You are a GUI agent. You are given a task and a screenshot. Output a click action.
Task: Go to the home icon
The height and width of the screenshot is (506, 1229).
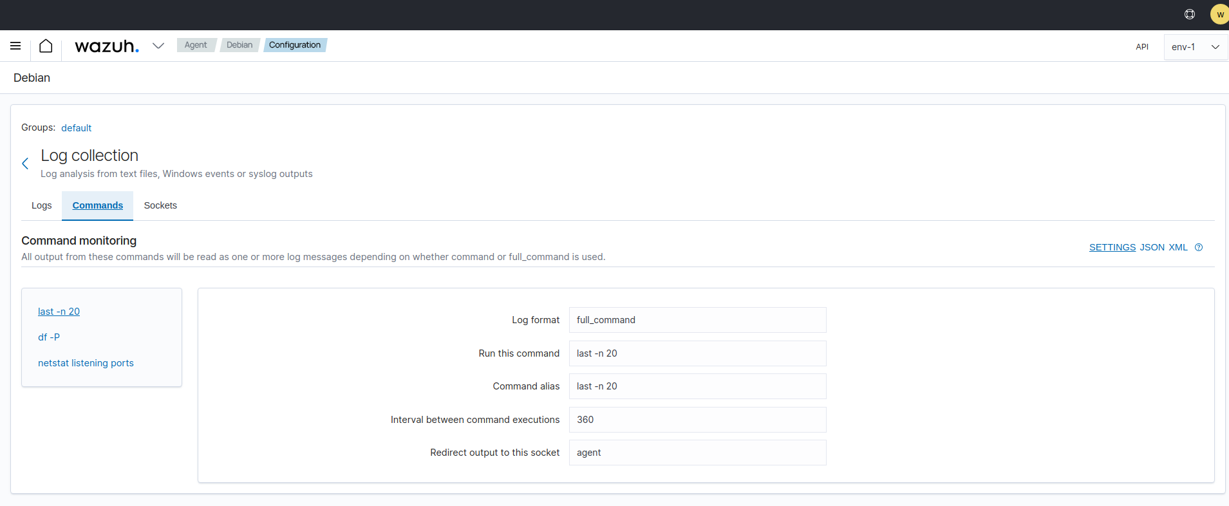(x=46, y=46)
